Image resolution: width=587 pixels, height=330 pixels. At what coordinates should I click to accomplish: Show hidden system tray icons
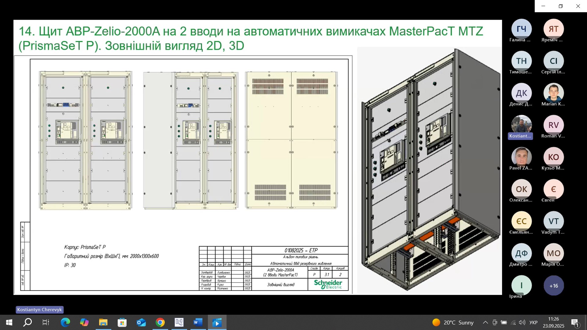click(x=485, y=322)
